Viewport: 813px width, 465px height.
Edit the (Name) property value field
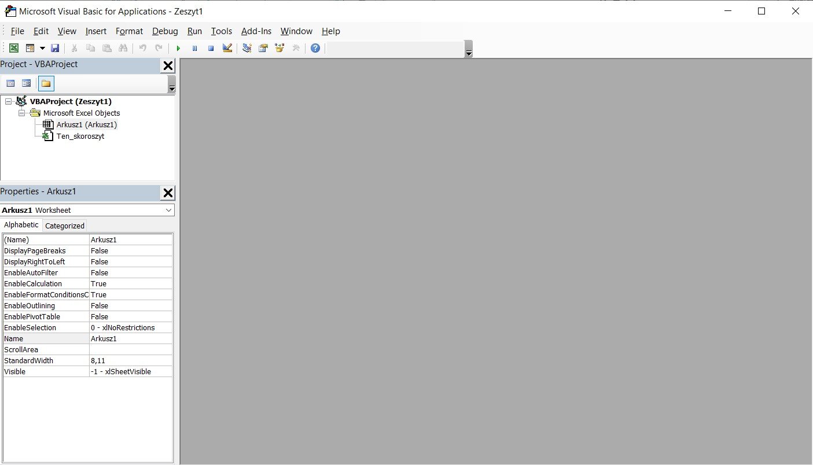click(131, 239)
